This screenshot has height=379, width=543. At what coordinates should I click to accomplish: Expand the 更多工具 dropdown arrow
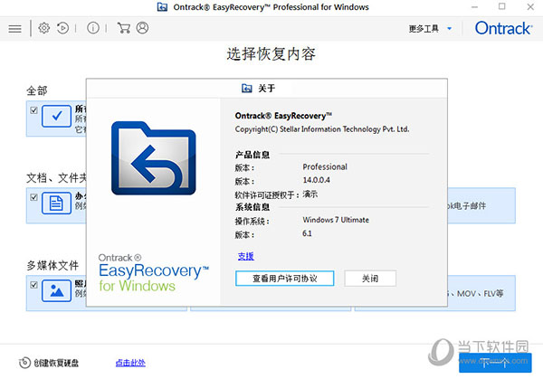450,28
